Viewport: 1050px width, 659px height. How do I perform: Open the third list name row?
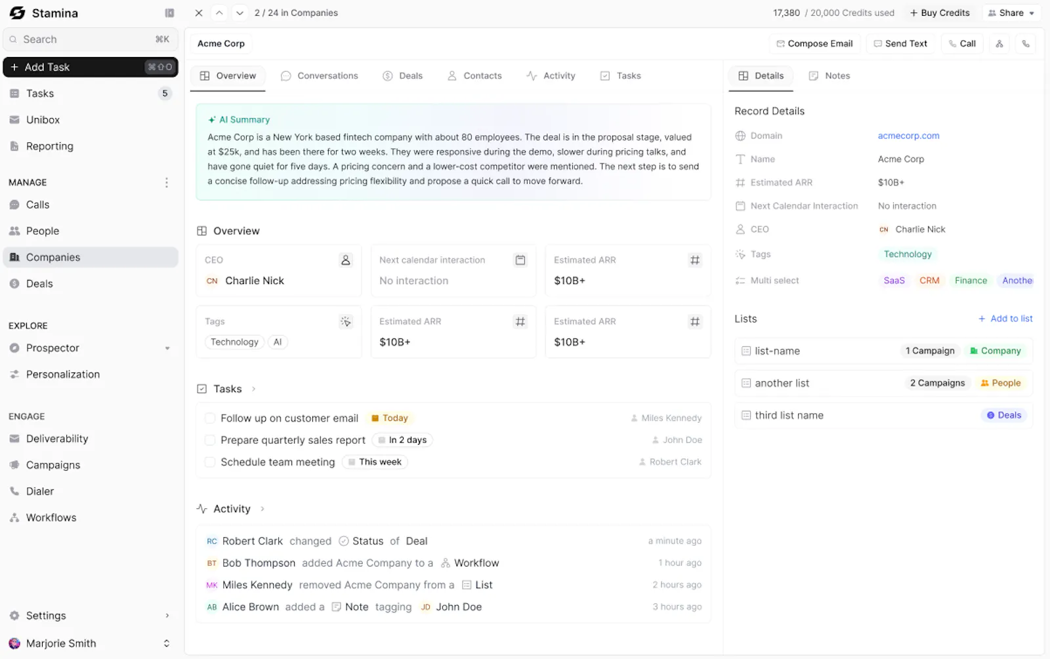[x=883, y=415]
